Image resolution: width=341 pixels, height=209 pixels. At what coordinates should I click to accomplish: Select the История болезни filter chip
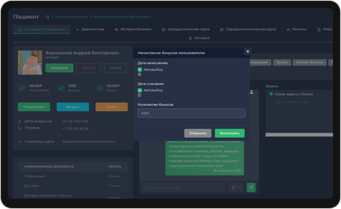(x=309, y=63)
